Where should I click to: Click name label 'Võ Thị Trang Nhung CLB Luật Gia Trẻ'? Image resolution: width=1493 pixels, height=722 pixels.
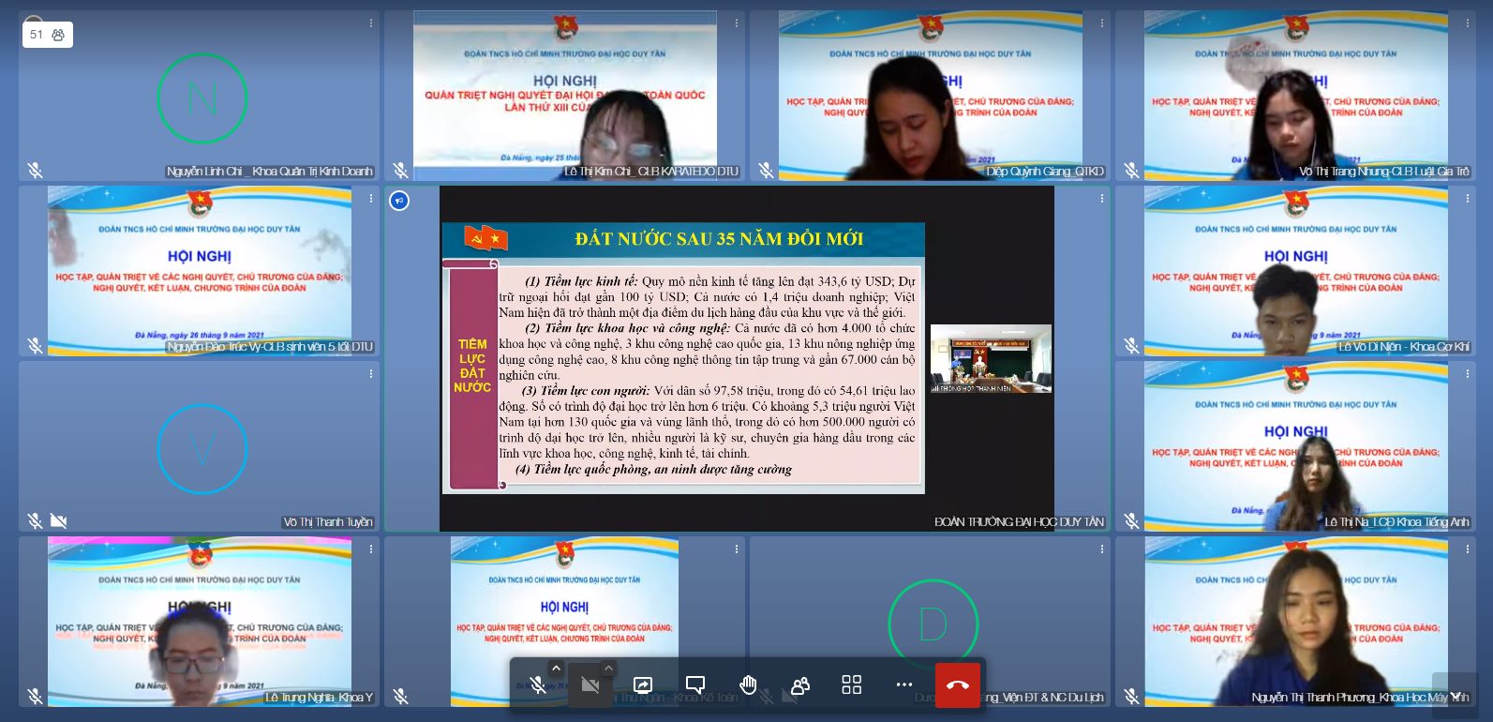(1384, 172)
